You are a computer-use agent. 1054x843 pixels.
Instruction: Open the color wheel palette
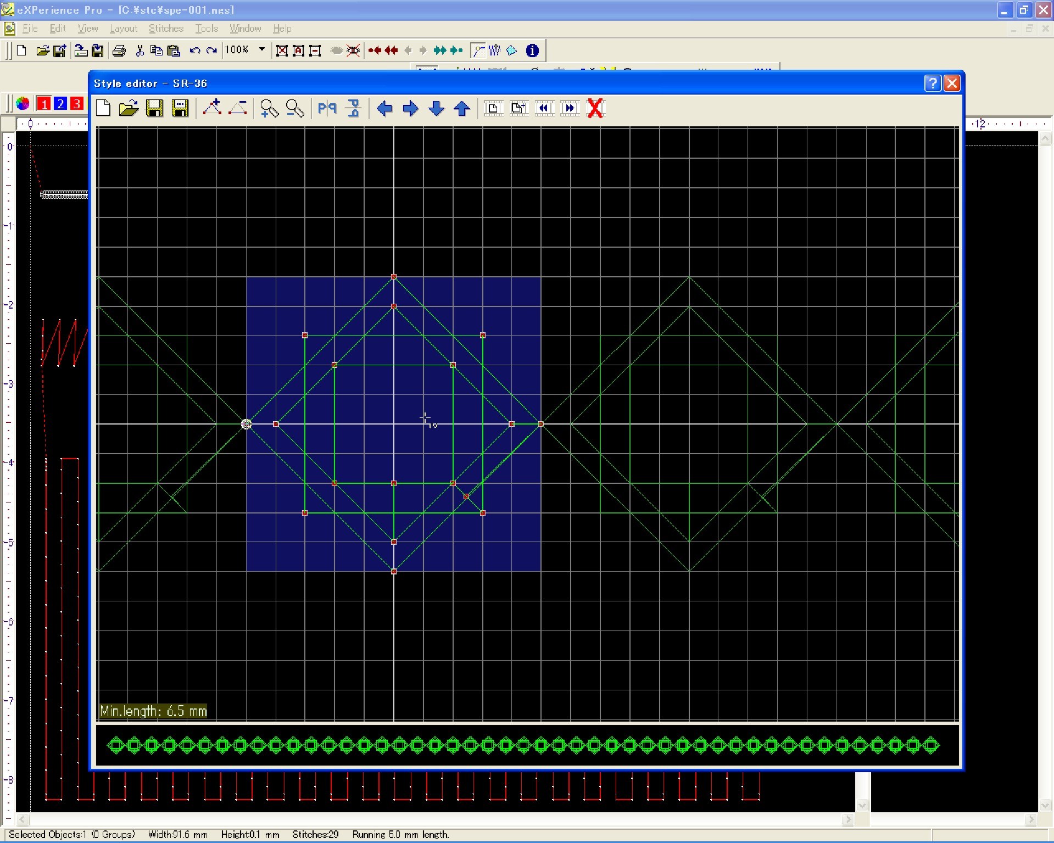[23, 103]
